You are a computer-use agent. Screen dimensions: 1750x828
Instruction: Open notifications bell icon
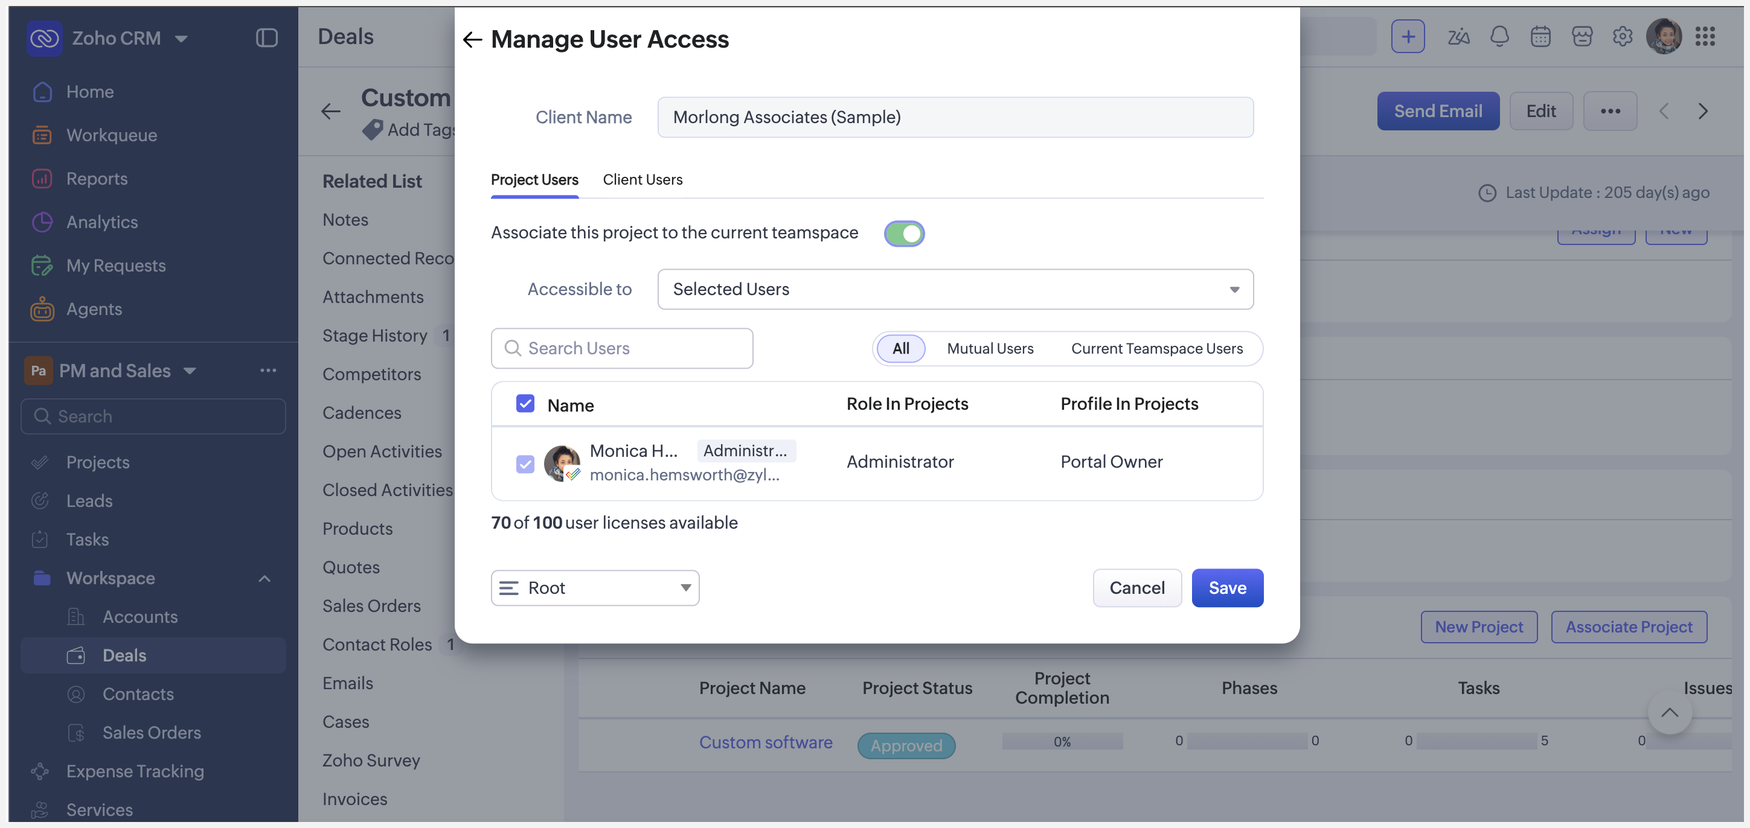[x=1499, y=37]
